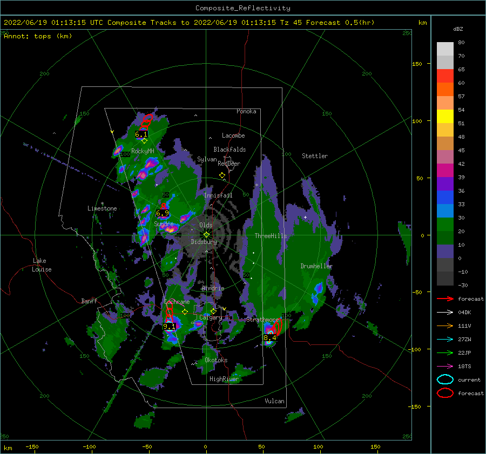The height and width of the screenshot is (454, 486).
Task: Click the HighRiver city label
Action: click(x=224, y=379)
